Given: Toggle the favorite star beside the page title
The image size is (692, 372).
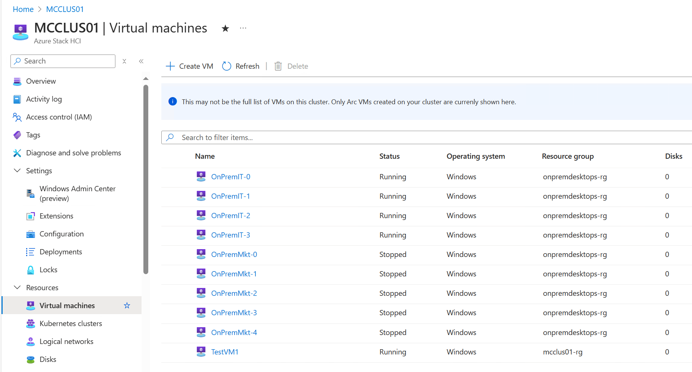Looking at the screenshot, I should coord(225,28).
